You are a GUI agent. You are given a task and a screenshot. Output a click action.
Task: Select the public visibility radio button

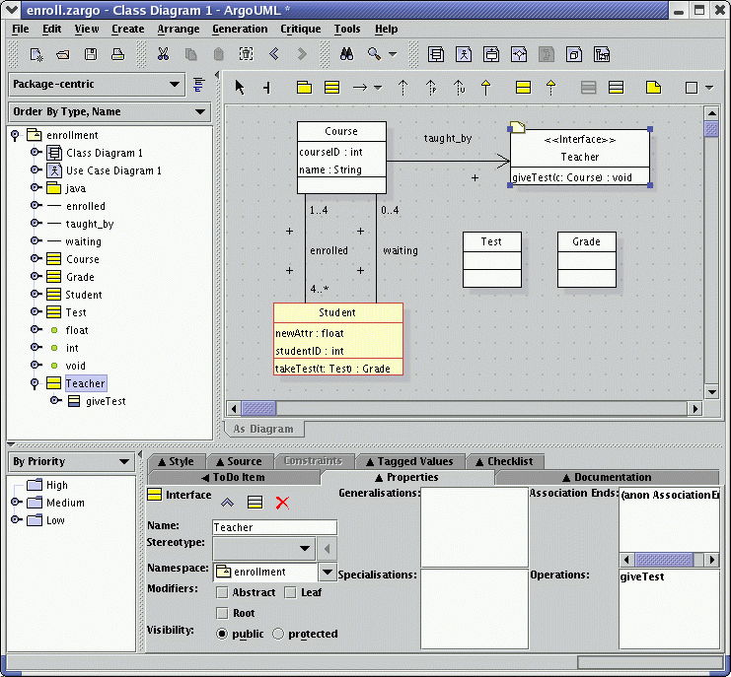[x=222, y=634]
